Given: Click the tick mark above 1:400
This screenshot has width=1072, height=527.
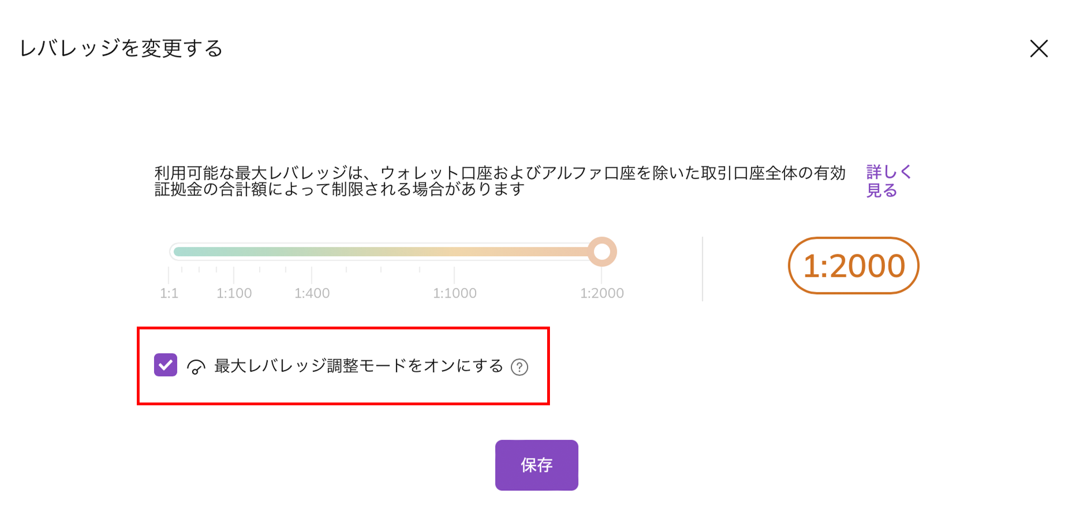Looking at the screenshot, I should [x=312, y=275].
